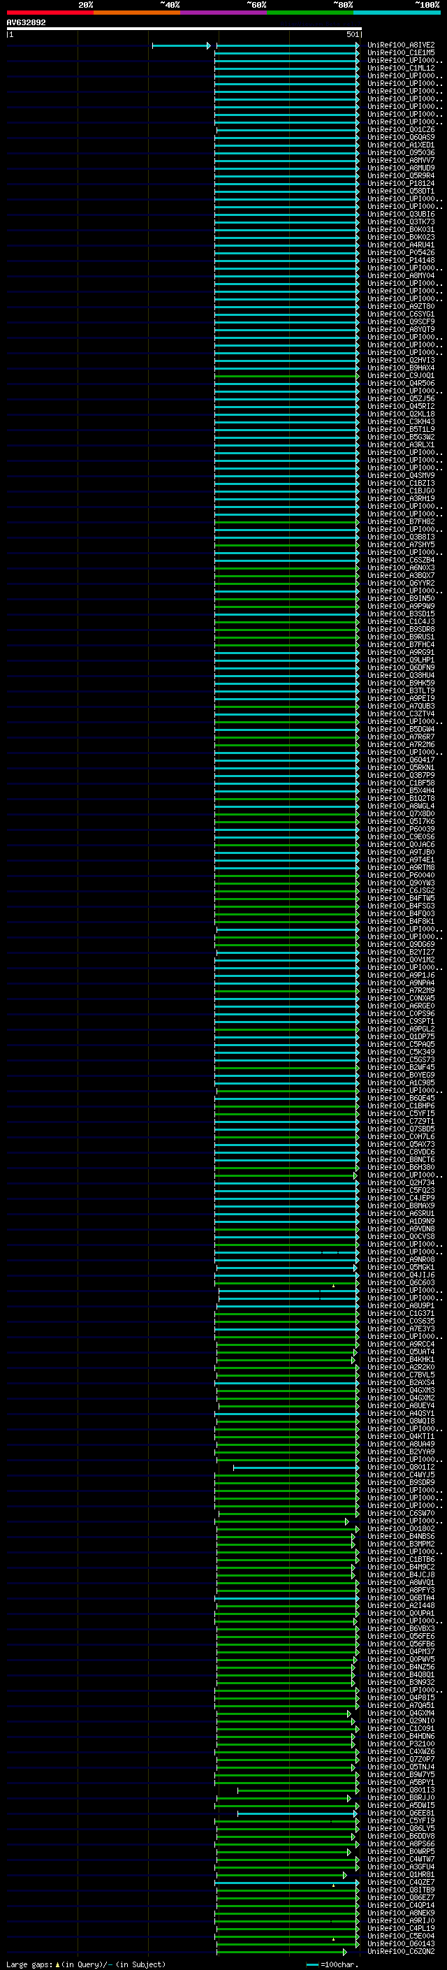Open hit UniRef100_C1E1M5
The image size is (447, 1970).
point(401,53)
